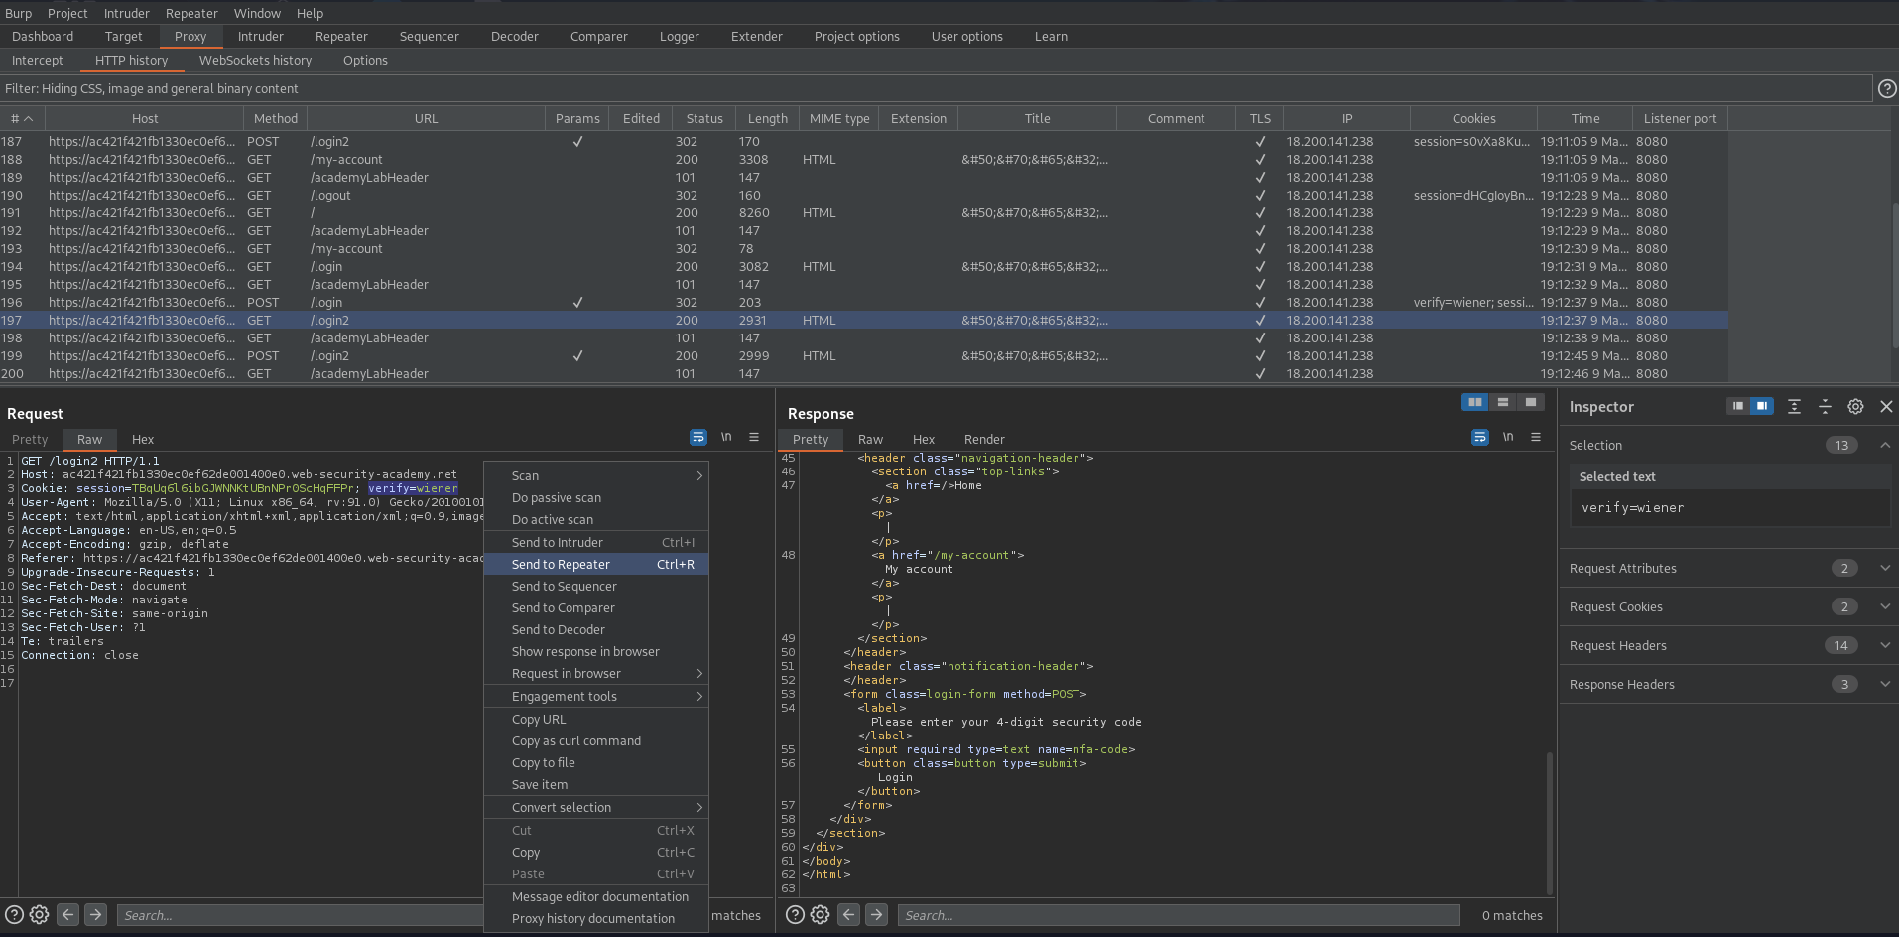Sort history by request number column
The height and width of the screenshot is (937, 1899).
tap(22, 118)
